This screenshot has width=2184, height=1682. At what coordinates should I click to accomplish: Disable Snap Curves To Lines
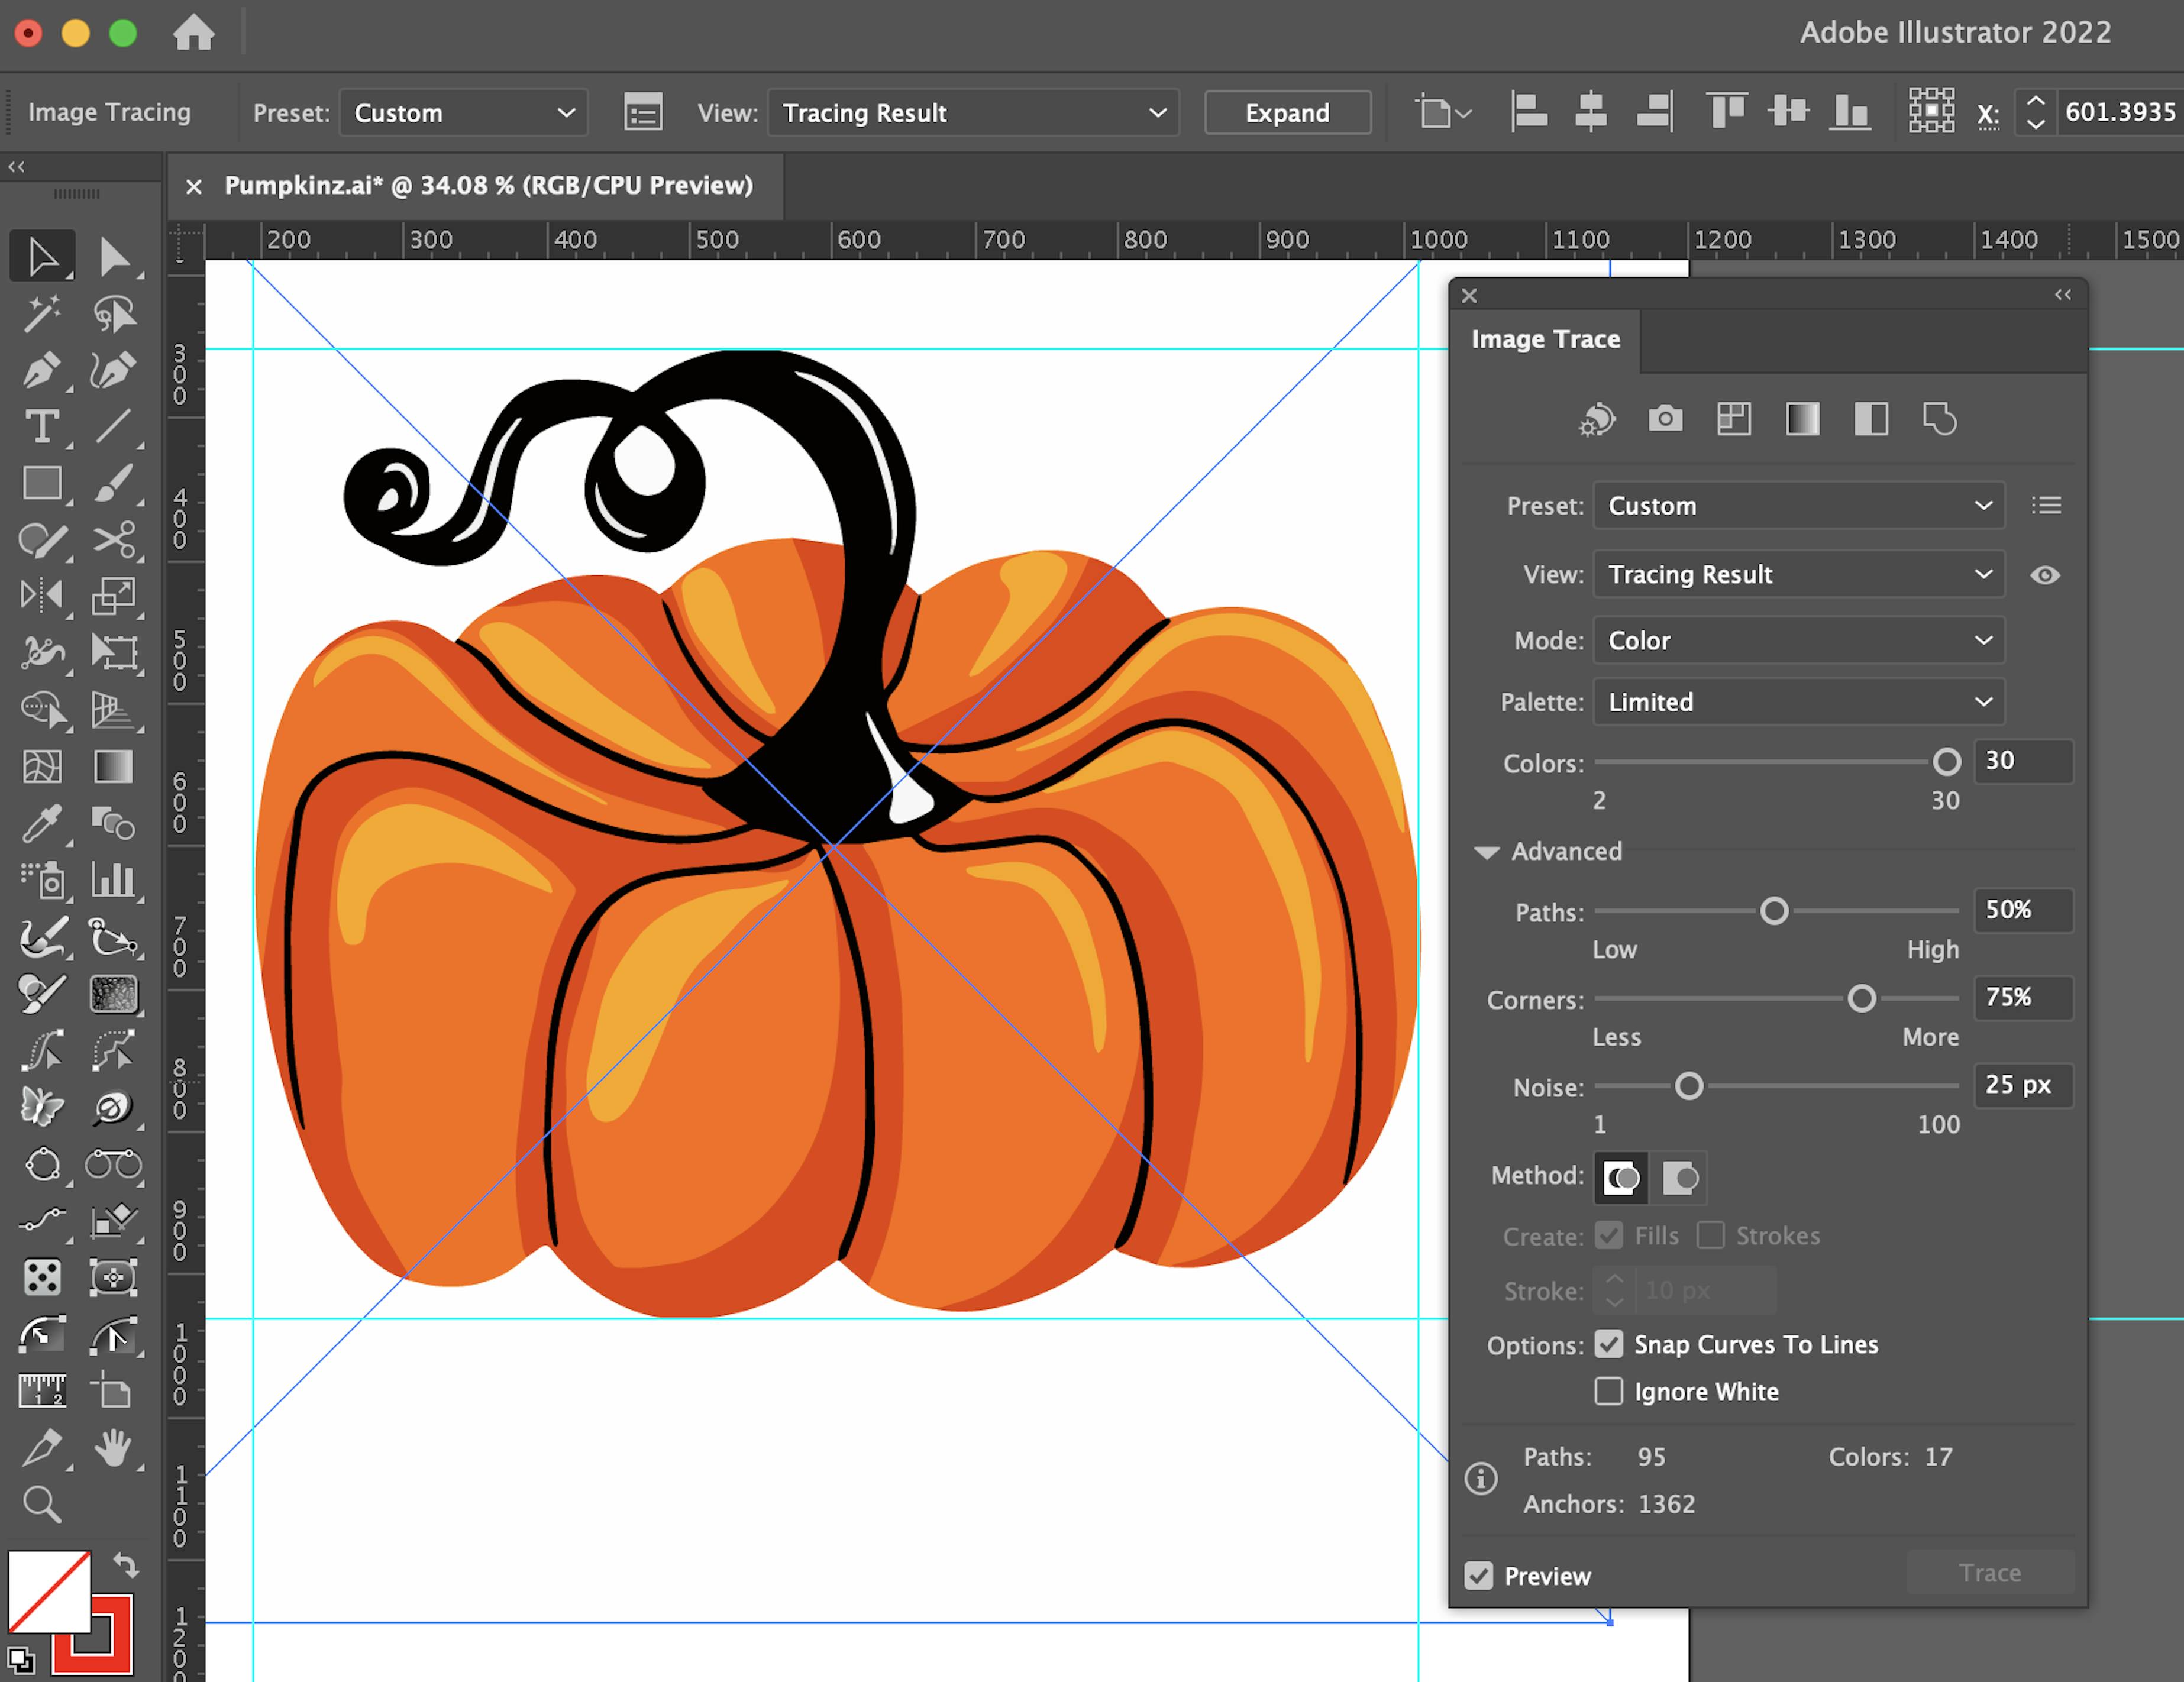[1609, 1344]
